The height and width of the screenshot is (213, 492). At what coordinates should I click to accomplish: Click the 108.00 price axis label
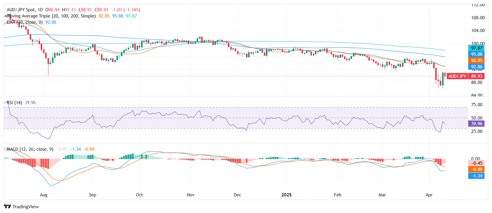[x=478, y=18]
